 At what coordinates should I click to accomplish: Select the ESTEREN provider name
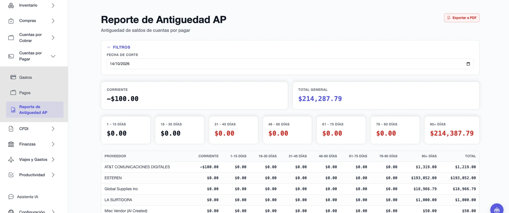coord(113,178)
